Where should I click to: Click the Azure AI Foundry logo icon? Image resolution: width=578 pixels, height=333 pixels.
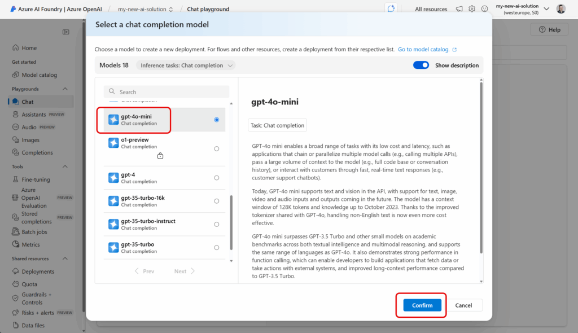point(14,9)
